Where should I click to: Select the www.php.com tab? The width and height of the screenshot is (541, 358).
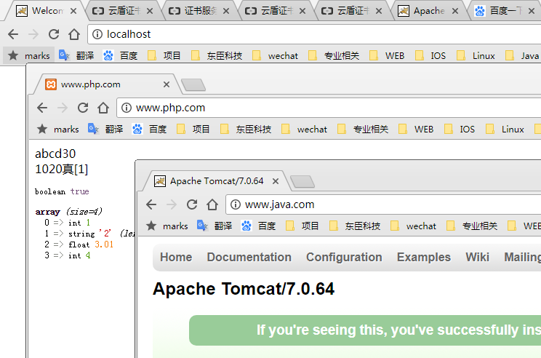coord(107,84)
